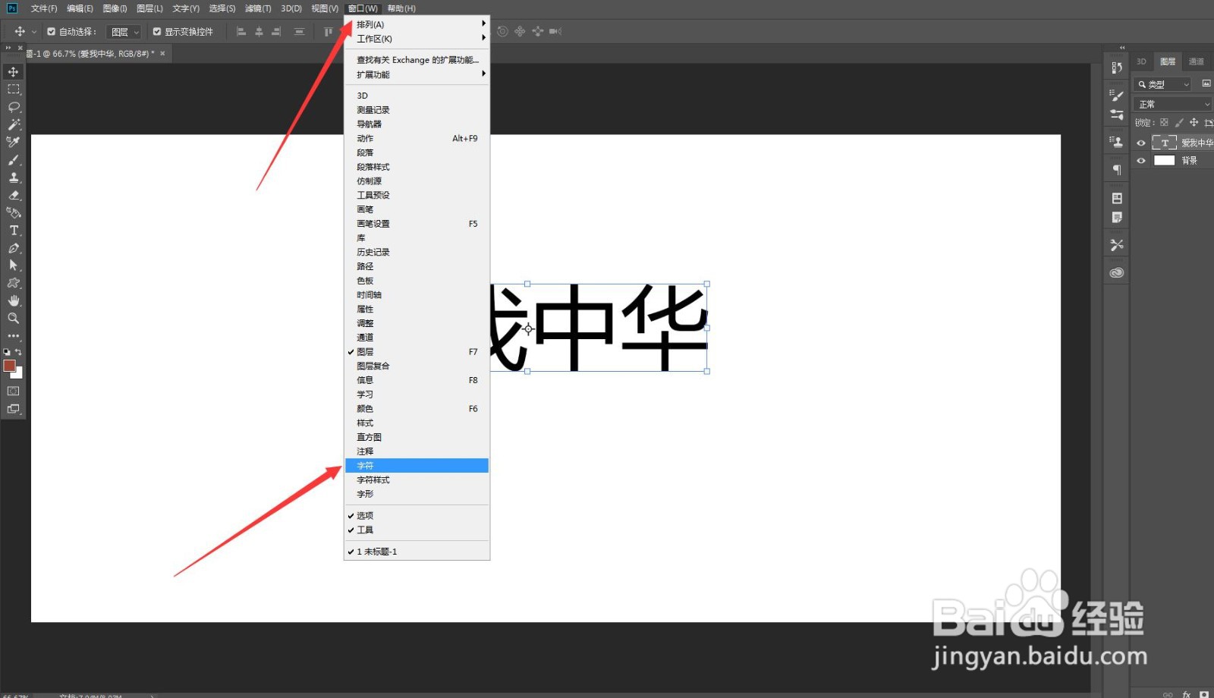1214x698 pixels.
Task: Hide the 背景 layer eye icon
Action: (x=1140, y=161)
